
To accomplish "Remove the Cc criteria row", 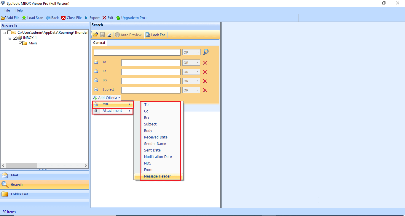I will click(205, 72).
